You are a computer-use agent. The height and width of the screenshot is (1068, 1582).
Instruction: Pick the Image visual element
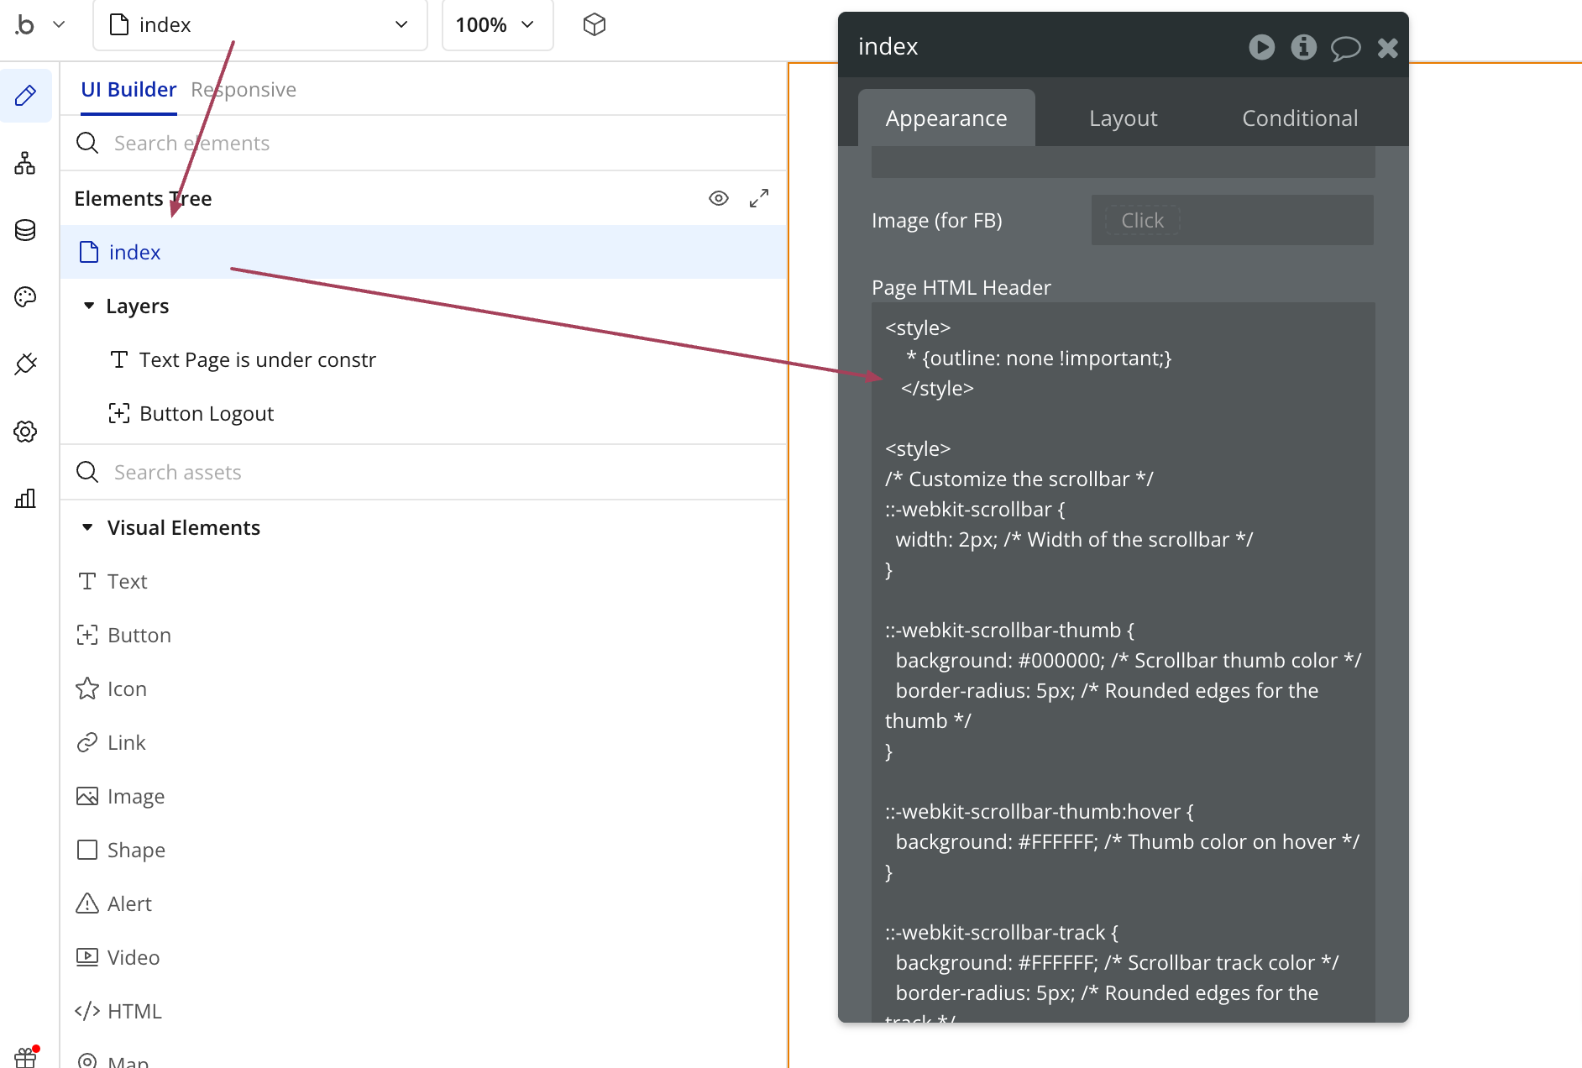pos(121,796)
